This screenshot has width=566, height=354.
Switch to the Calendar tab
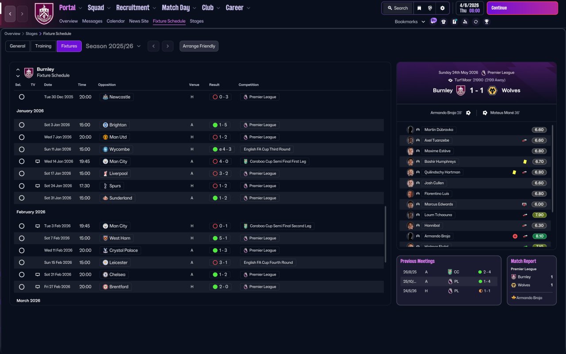click(116, 21)
